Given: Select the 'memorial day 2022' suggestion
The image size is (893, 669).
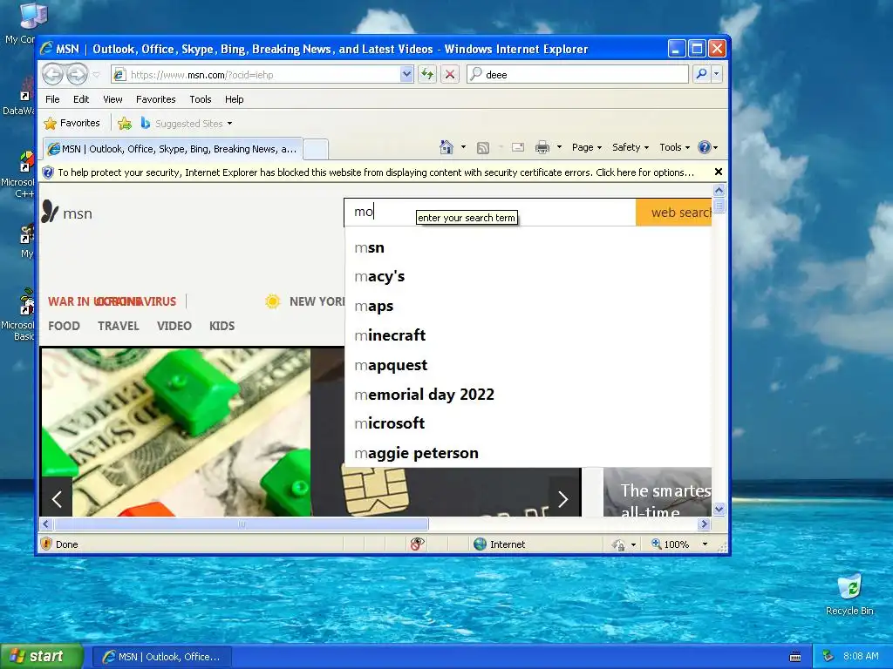Looking at the screenshot, I should click(528, 395).
